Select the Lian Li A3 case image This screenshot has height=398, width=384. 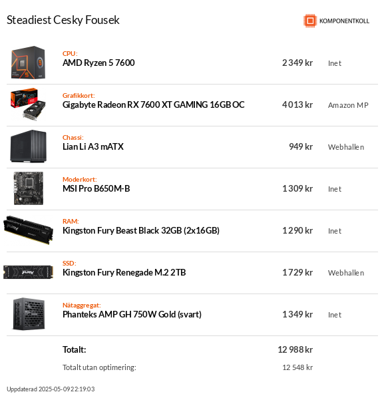pyautogui.click(x=28, y=146)
